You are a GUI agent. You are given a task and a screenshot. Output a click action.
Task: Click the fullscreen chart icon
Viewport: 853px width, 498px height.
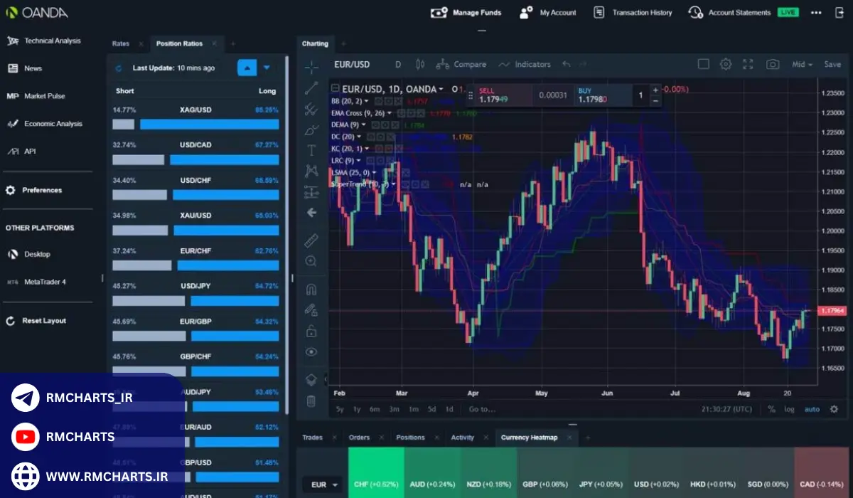pyautogui.click(x=748, y=64)
